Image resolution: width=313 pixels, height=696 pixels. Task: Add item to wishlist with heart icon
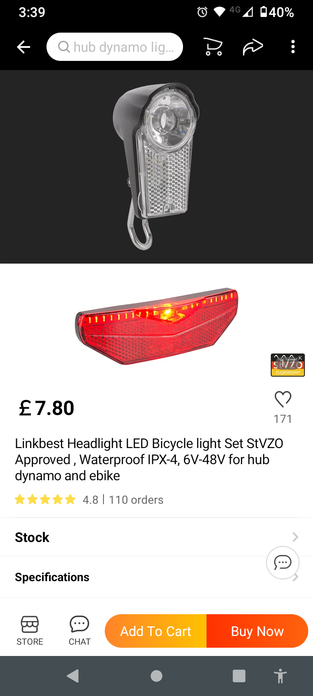283,399
